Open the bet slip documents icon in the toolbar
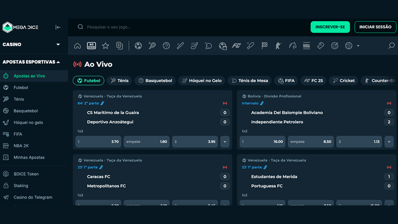This screenshot has width=398, height=224. point(119,46)
